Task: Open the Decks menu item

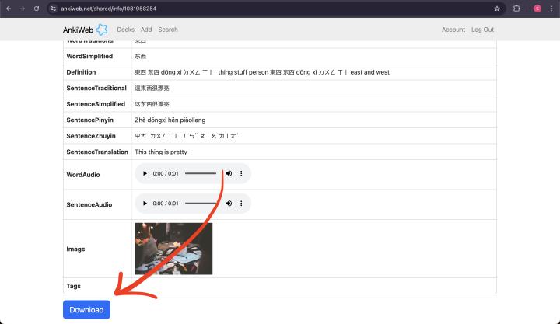Action: pyautogui.click(x=126, y=30)
